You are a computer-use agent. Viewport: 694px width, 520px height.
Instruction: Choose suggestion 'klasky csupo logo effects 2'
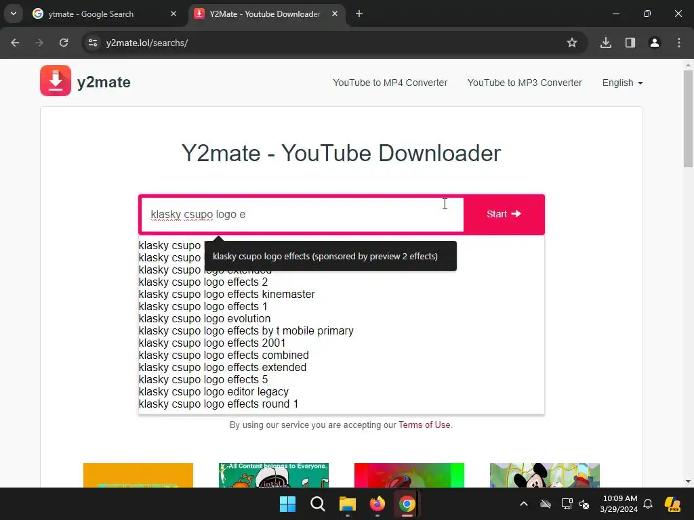point(203,282)
